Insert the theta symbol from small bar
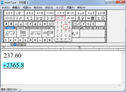Image resolution: width=126 pixels, height=92 pixels. click(11, 24)
